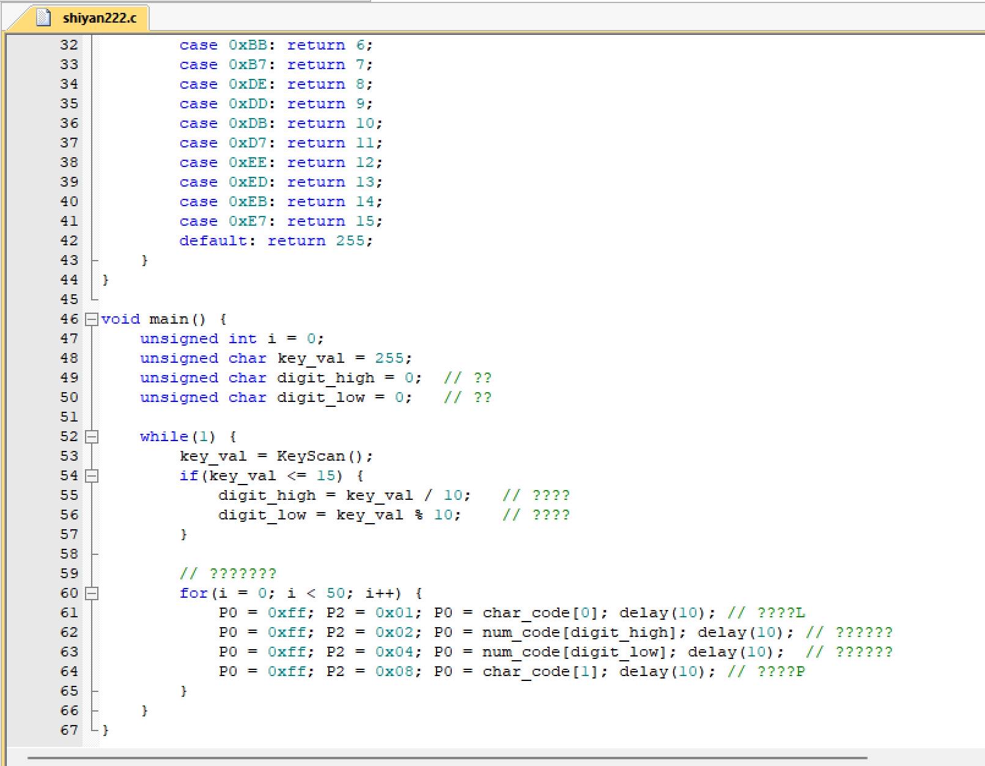Click on 'case 0xDD: return 9;' line
The width and height of the screenshot is (985, 766).
[x=276, y=104]
